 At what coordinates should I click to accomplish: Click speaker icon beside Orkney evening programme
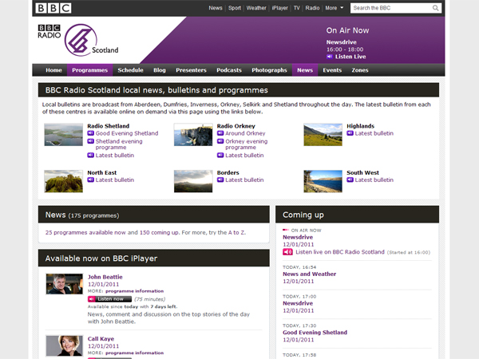220,141
